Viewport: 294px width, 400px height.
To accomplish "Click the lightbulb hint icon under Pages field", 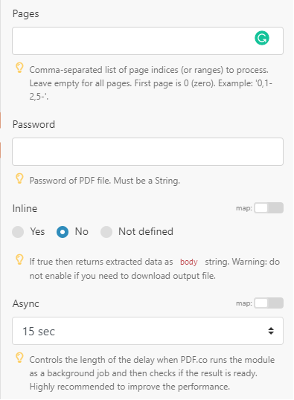I will click(19, 68).
